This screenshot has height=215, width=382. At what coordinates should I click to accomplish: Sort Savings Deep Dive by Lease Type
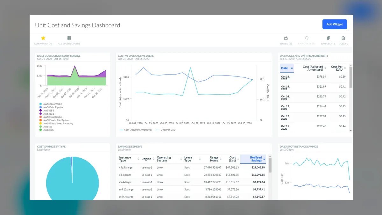coord(200,159)
